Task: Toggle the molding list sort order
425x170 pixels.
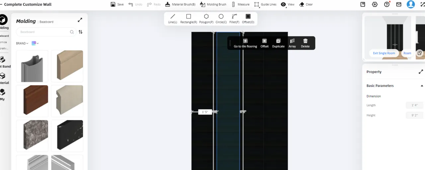Action: coord(80,32)
